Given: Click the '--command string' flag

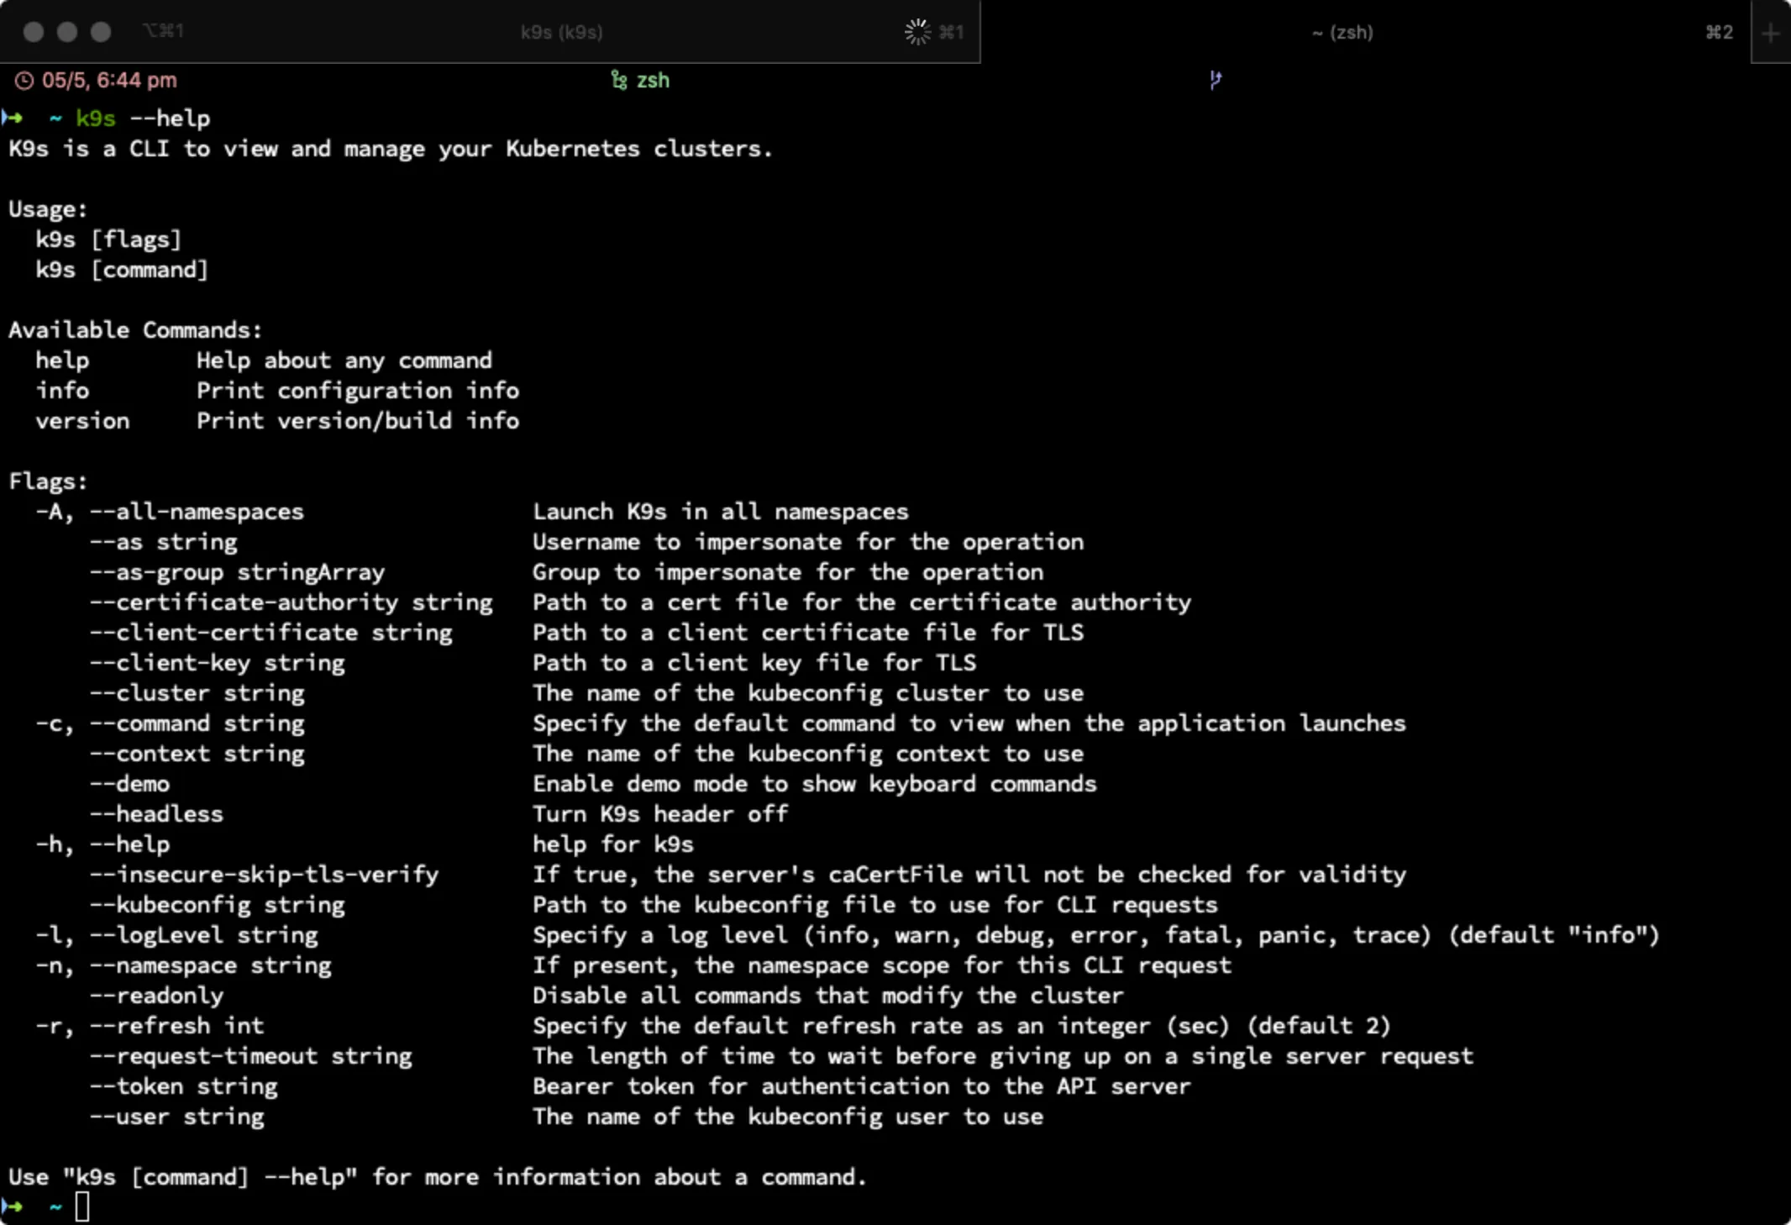Looking at the screenshot, I should coord(197,723).
